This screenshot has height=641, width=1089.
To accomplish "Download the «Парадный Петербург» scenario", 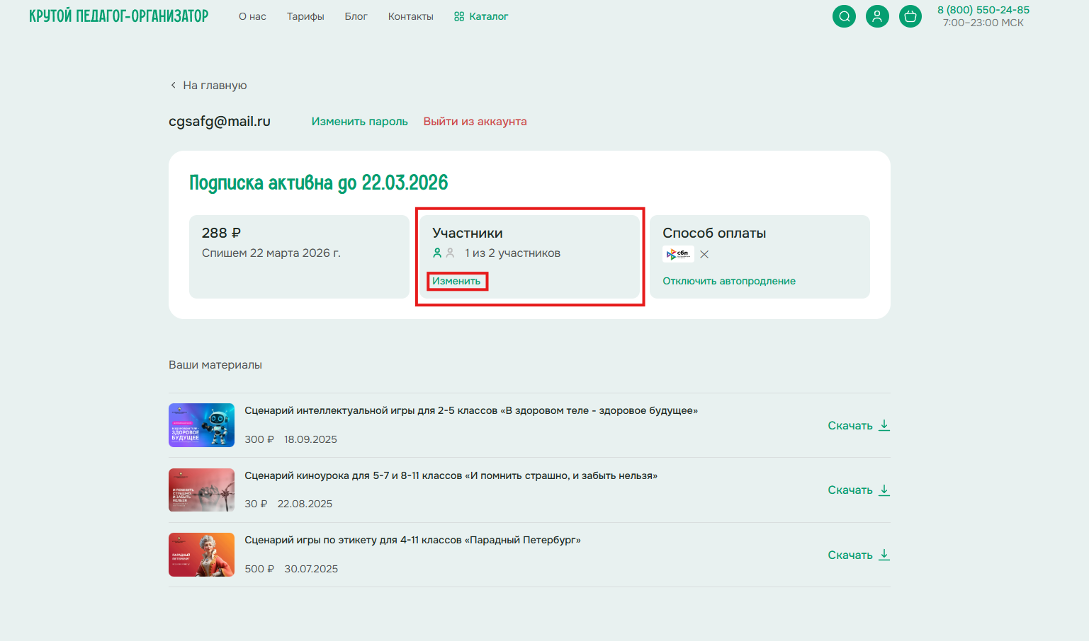I will tap(858, 555).
